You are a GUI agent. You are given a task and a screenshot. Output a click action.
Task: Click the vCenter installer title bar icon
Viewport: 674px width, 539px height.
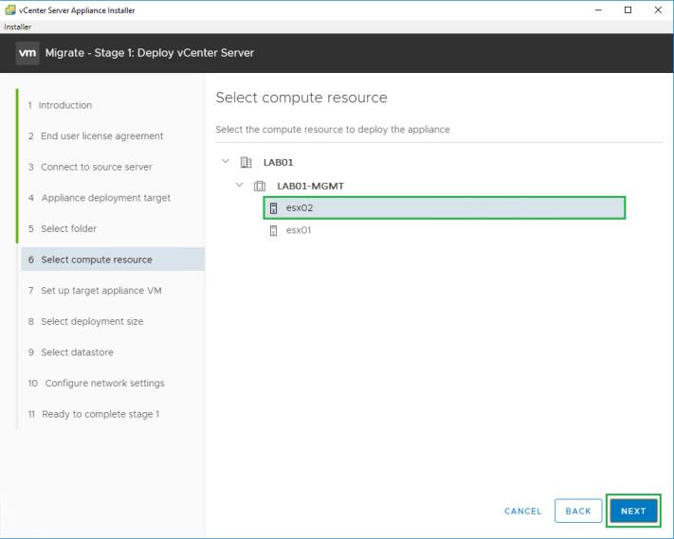tap(9, 9)
